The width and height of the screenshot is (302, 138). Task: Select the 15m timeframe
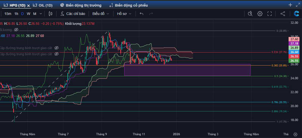(x=8, y=14)
